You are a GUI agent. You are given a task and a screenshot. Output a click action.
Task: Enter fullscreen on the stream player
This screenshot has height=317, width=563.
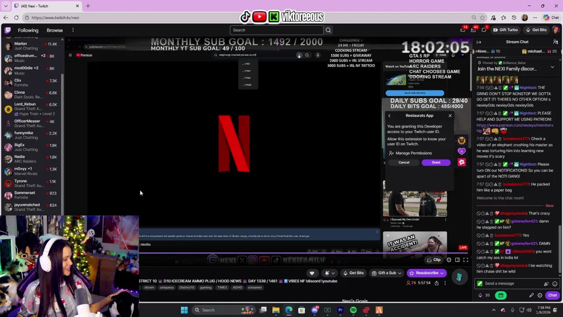[x=466, y=260]
